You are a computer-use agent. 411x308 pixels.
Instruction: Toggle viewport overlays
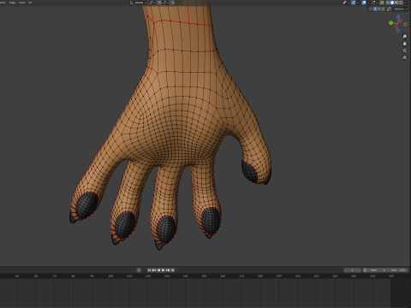(x=364, y=3)
